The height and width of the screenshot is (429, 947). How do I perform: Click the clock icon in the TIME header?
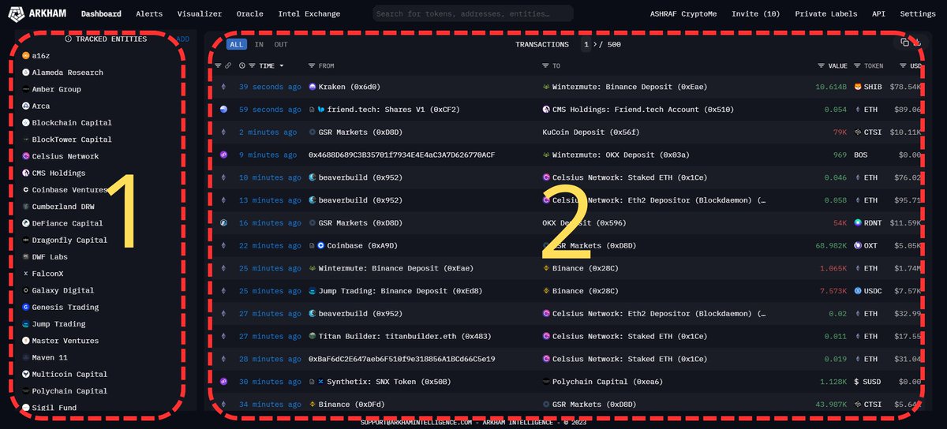click(x=242, y=65)
